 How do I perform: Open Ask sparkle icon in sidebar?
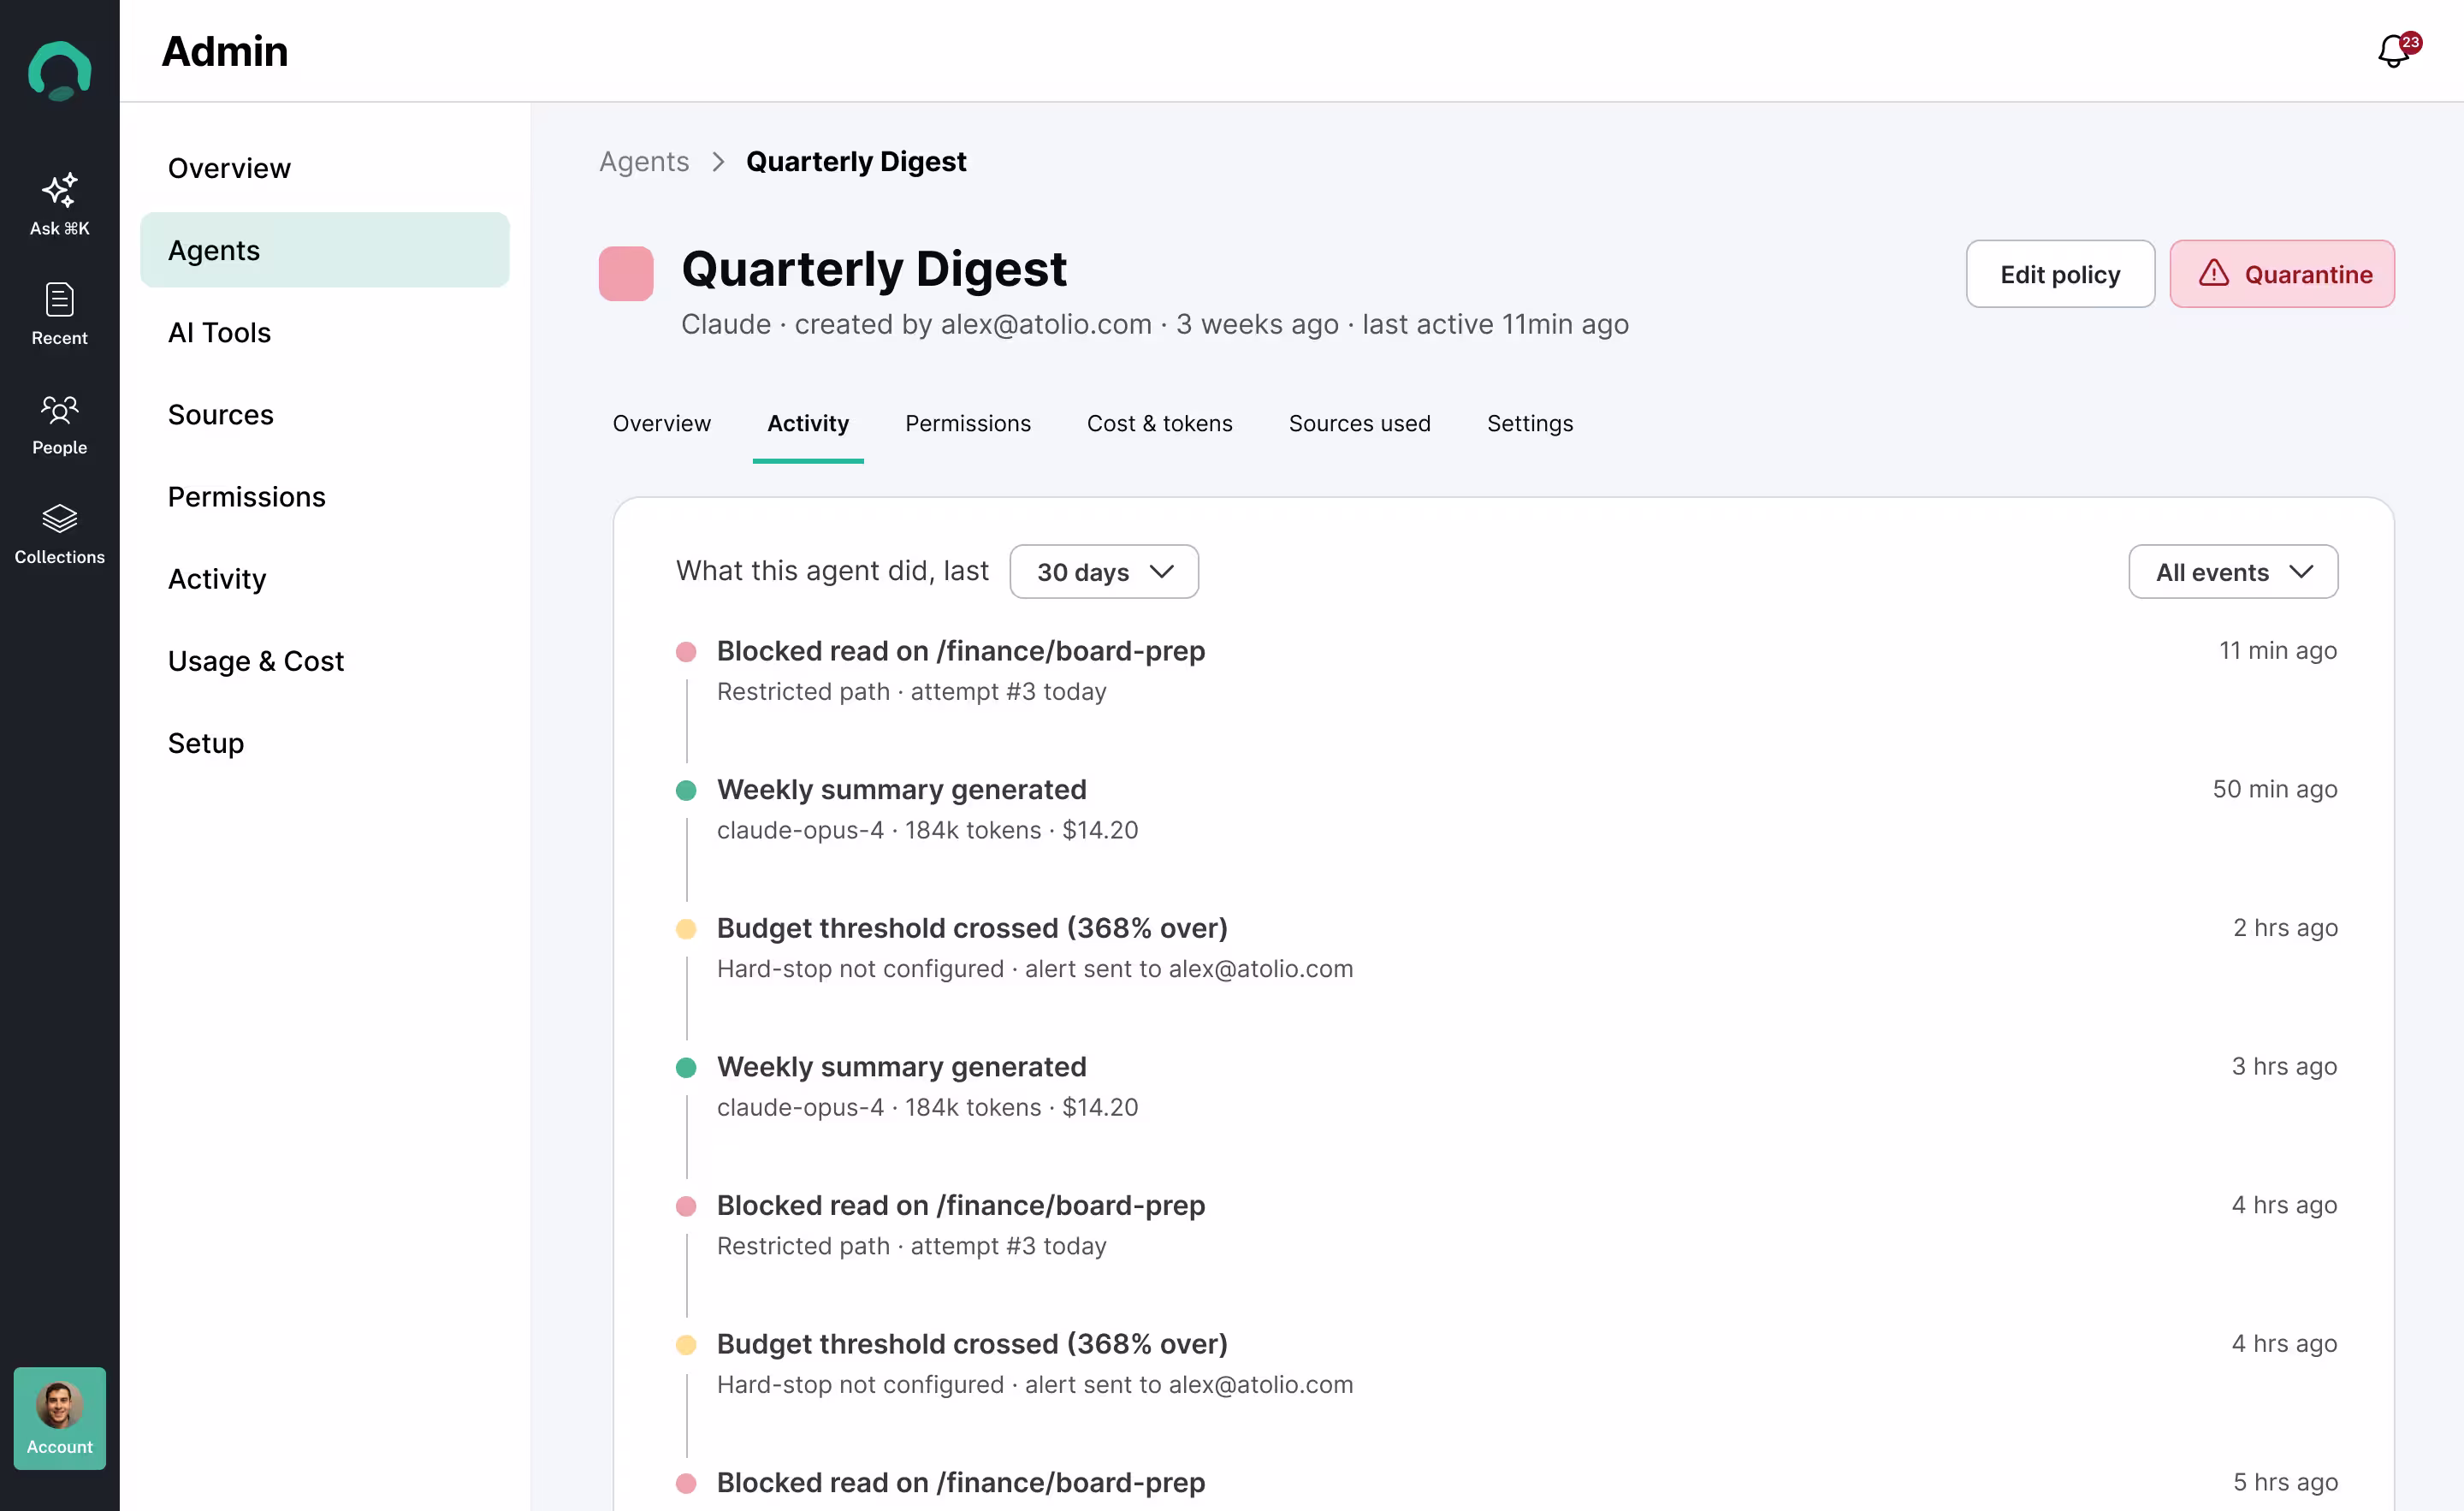tap(59, 190)
